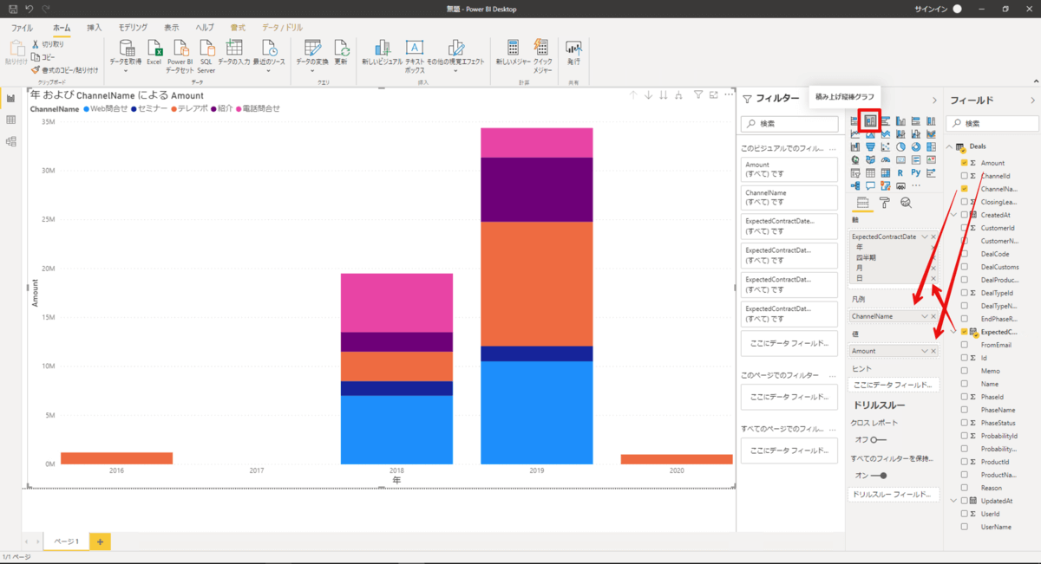Open the モデリング ribbon tab
1041x564 pixels.
click(x=133, y=28)
